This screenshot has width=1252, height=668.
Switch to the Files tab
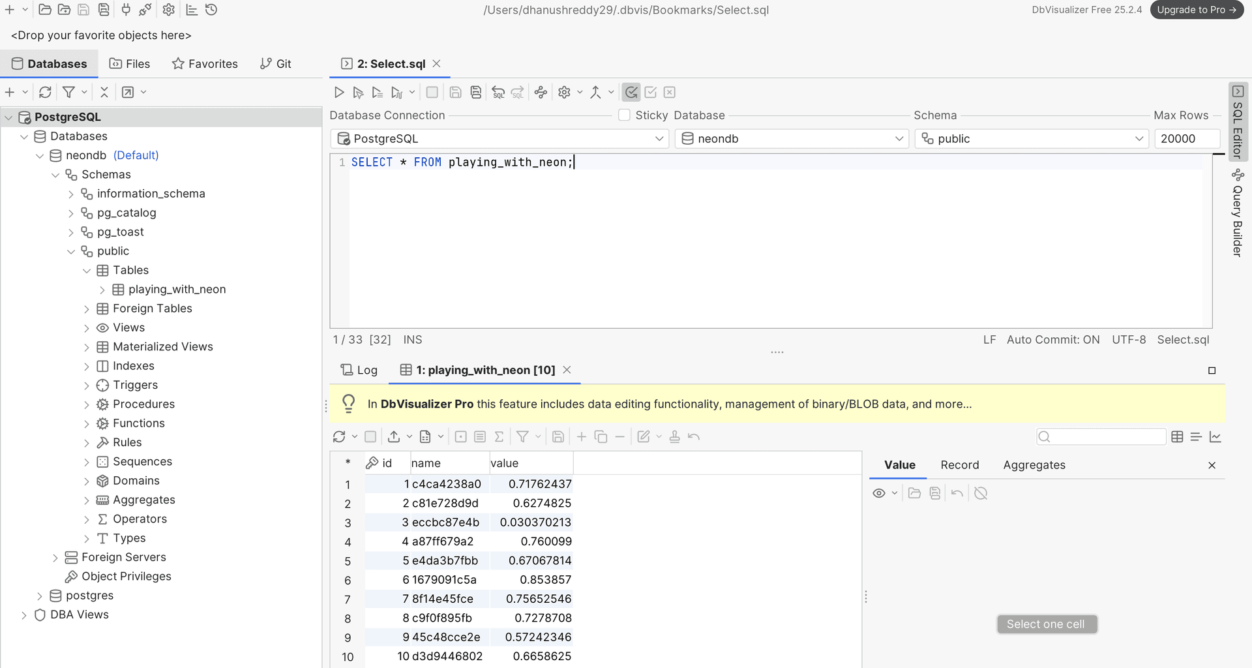[129, 63]
